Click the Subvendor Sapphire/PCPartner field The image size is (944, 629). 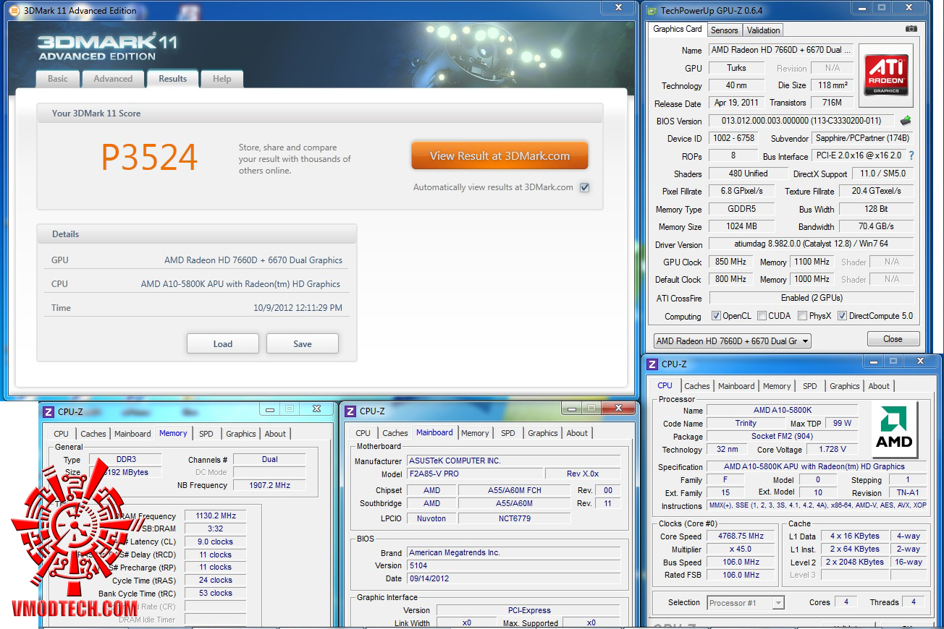[x=861, y=138]
